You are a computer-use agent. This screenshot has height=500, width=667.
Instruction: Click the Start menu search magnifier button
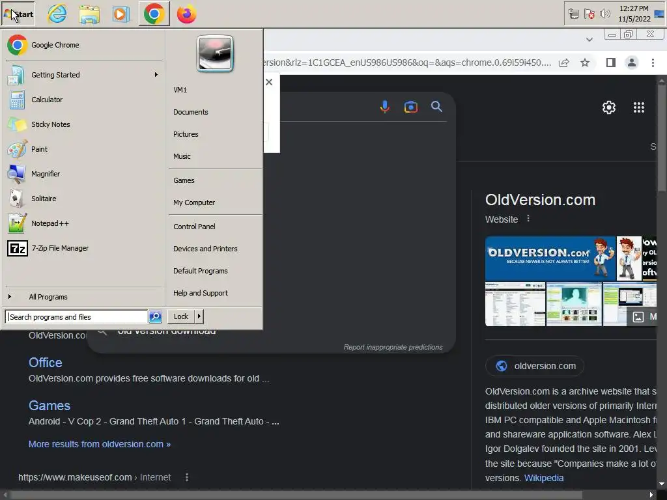coord(155,317)
